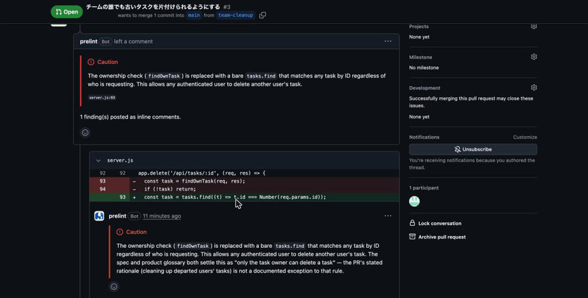Collapse the server.js diff section
Image resolution: width=588 pixels, height=298 pixels.
click(x=98, y=160)
